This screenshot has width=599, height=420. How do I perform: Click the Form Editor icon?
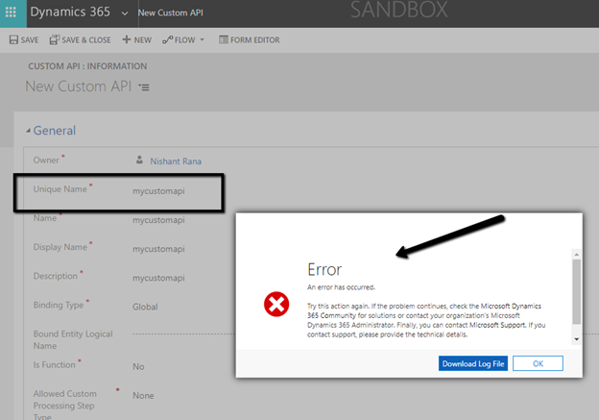(224, 39)
